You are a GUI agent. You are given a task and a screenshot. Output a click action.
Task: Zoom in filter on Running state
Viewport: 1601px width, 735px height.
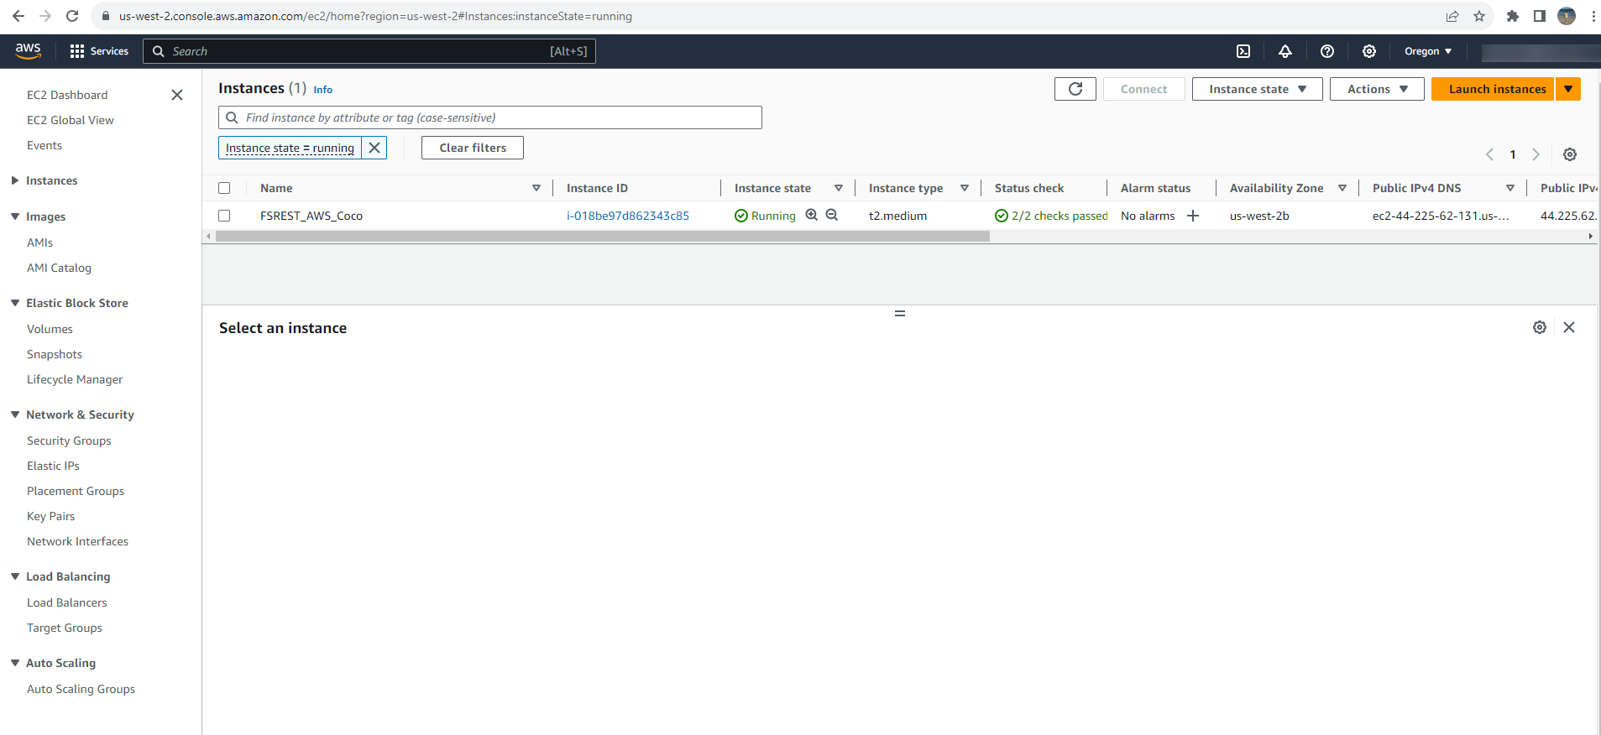(x=812, y=215)
